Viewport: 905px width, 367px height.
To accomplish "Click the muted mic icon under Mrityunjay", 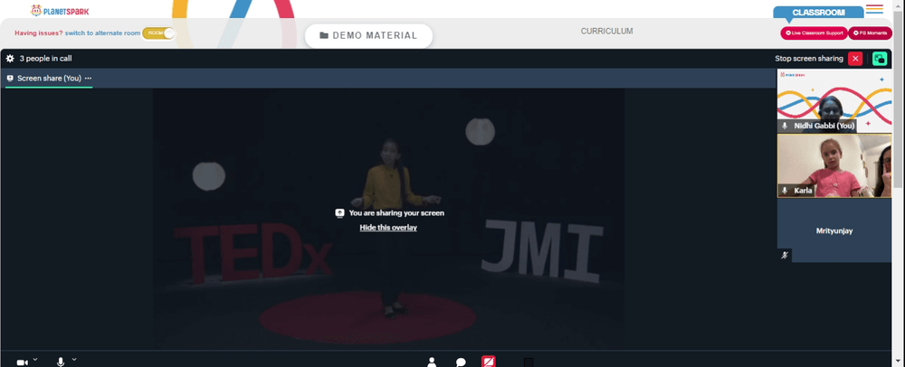I will 785,255.
